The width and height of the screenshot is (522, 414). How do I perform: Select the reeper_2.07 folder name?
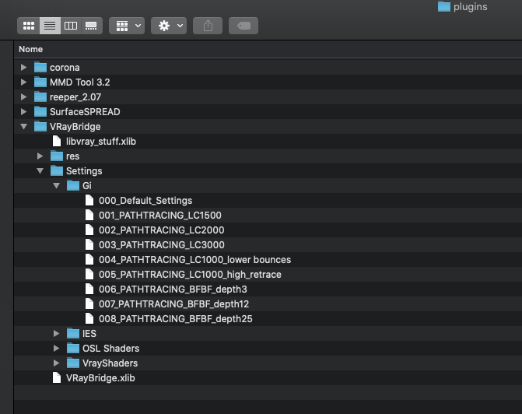tap(75, 97)
